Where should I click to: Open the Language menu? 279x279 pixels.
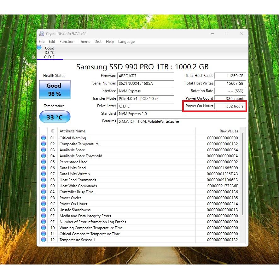[126, 42]
